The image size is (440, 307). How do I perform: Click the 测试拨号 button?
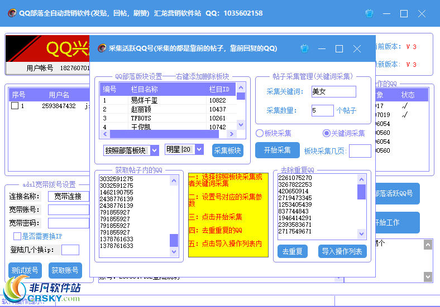[25, 270]
